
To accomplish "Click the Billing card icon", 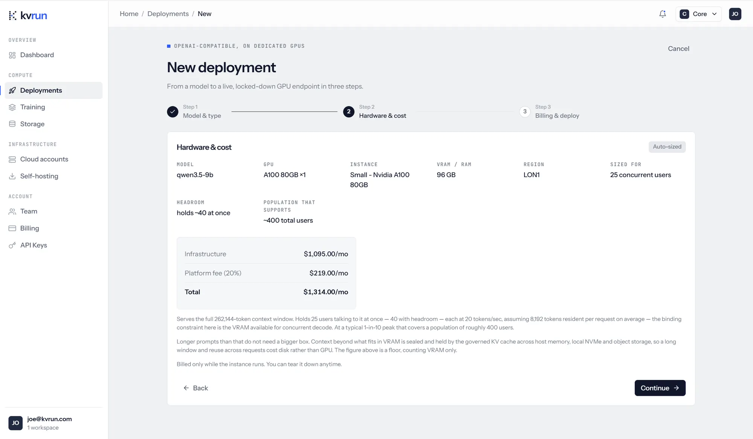I will tap(12, 228).
